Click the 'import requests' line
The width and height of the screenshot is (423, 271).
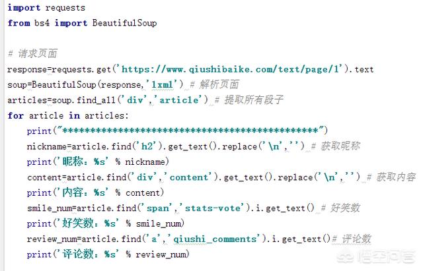tap(46, 7)
